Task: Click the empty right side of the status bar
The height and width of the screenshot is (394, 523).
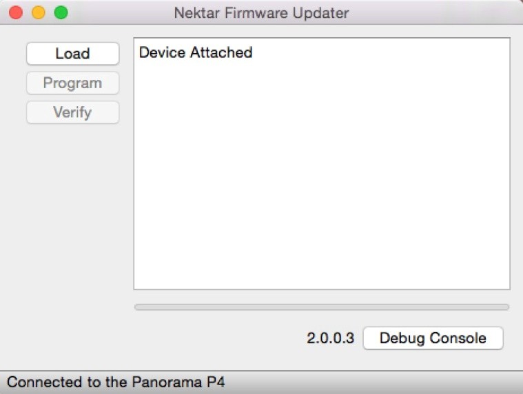Action: 386,382
